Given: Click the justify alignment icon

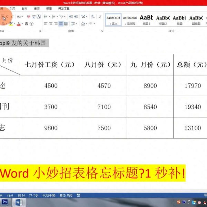Looking at the screenshot, I should tap(61, 24).
